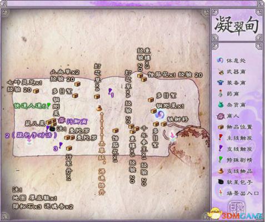Click the black bun icon beside 注1
The width and height of the screenshot is (265, 222).
tap(52, 129)
